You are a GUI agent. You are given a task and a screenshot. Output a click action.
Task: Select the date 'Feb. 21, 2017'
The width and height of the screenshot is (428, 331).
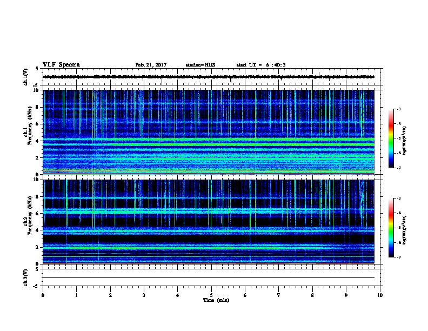point(151,65)
